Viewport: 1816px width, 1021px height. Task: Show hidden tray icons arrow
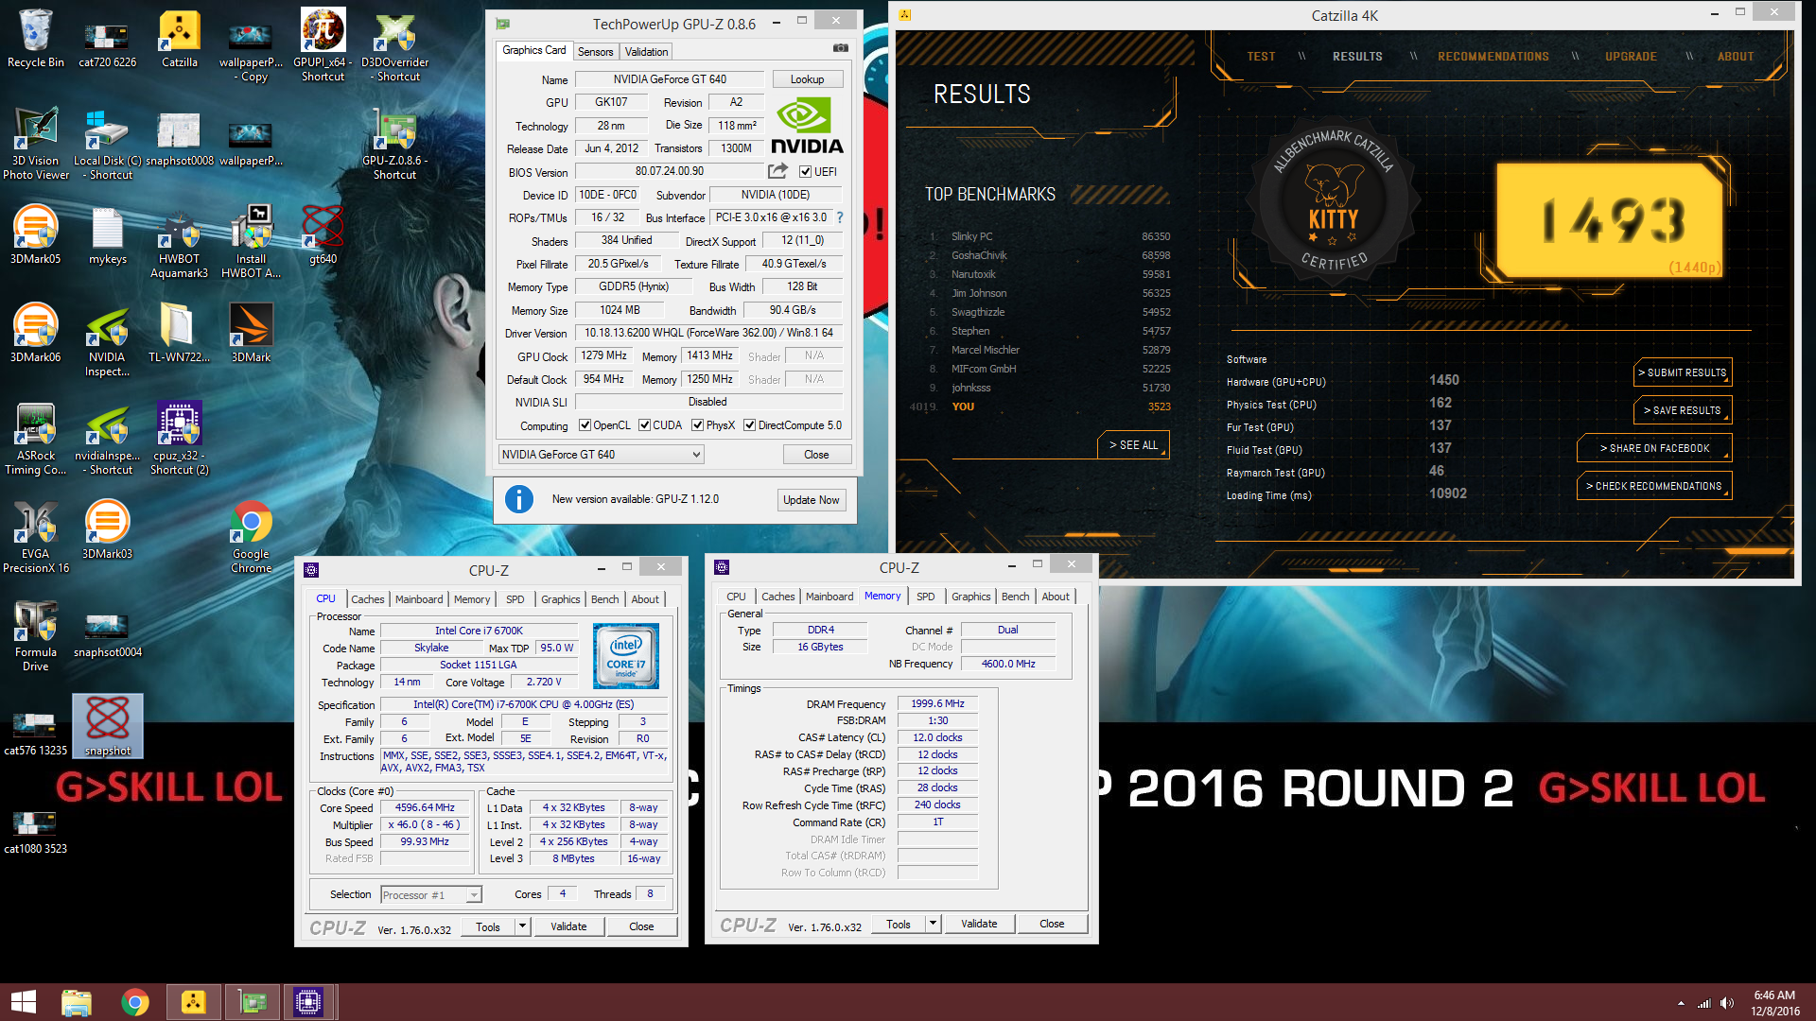(x=1681, y=1003)
